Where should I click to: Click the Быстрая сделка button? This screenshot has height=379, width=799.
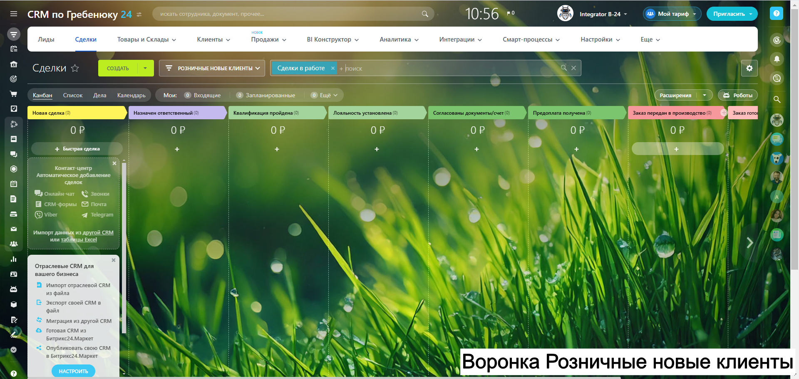click(x=77, y=149)
